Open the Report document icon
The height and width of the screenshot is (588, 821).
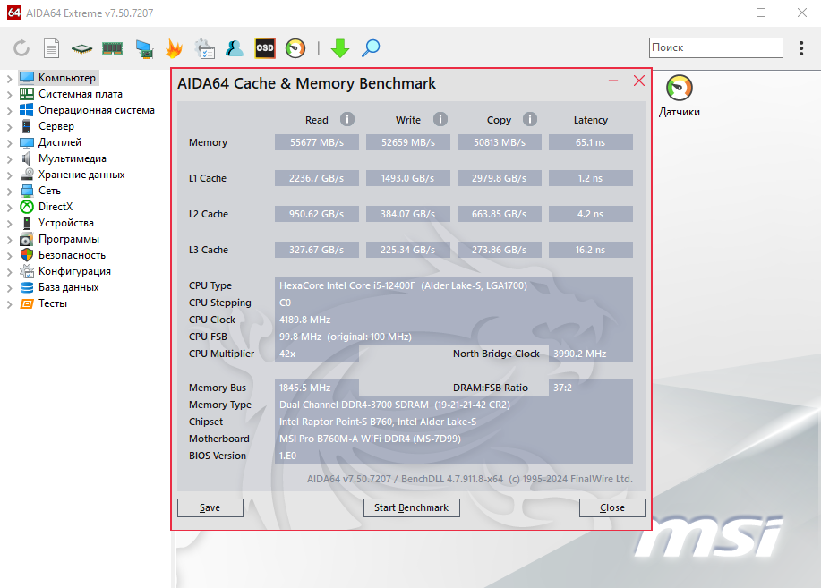pyautogui.click(x=51, y=48)
